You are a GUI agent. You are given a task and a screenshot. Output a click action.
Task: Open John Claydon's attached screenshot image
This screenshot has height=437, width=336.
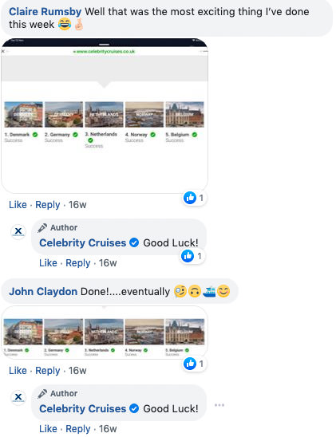pos(105,333)
